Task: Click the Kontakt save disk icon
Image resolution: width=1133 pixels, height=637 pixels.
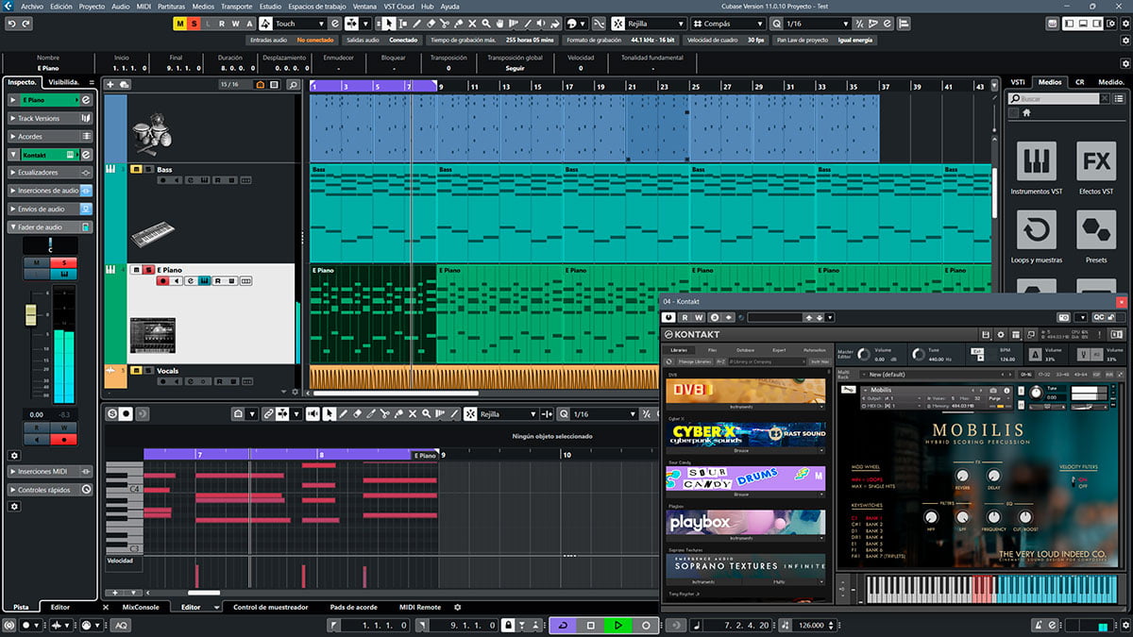Action: pyautogui.click(x=986, y=334)
